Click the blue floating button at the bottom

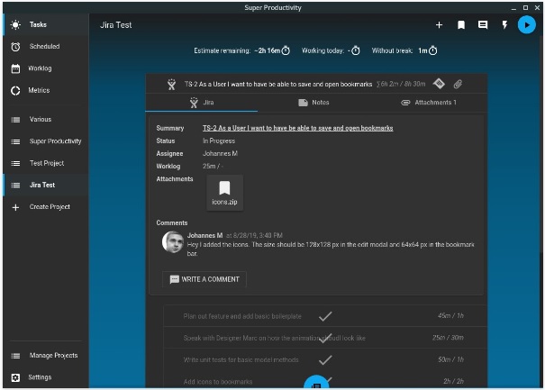(316, 383)
